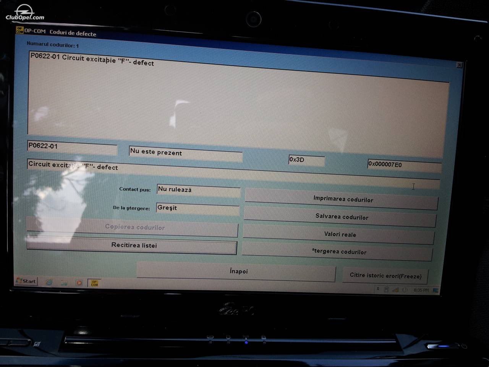This screenshot has width=489, height=367.
Task: Click the show desktop tray button
Action: [x=436, y=291]
